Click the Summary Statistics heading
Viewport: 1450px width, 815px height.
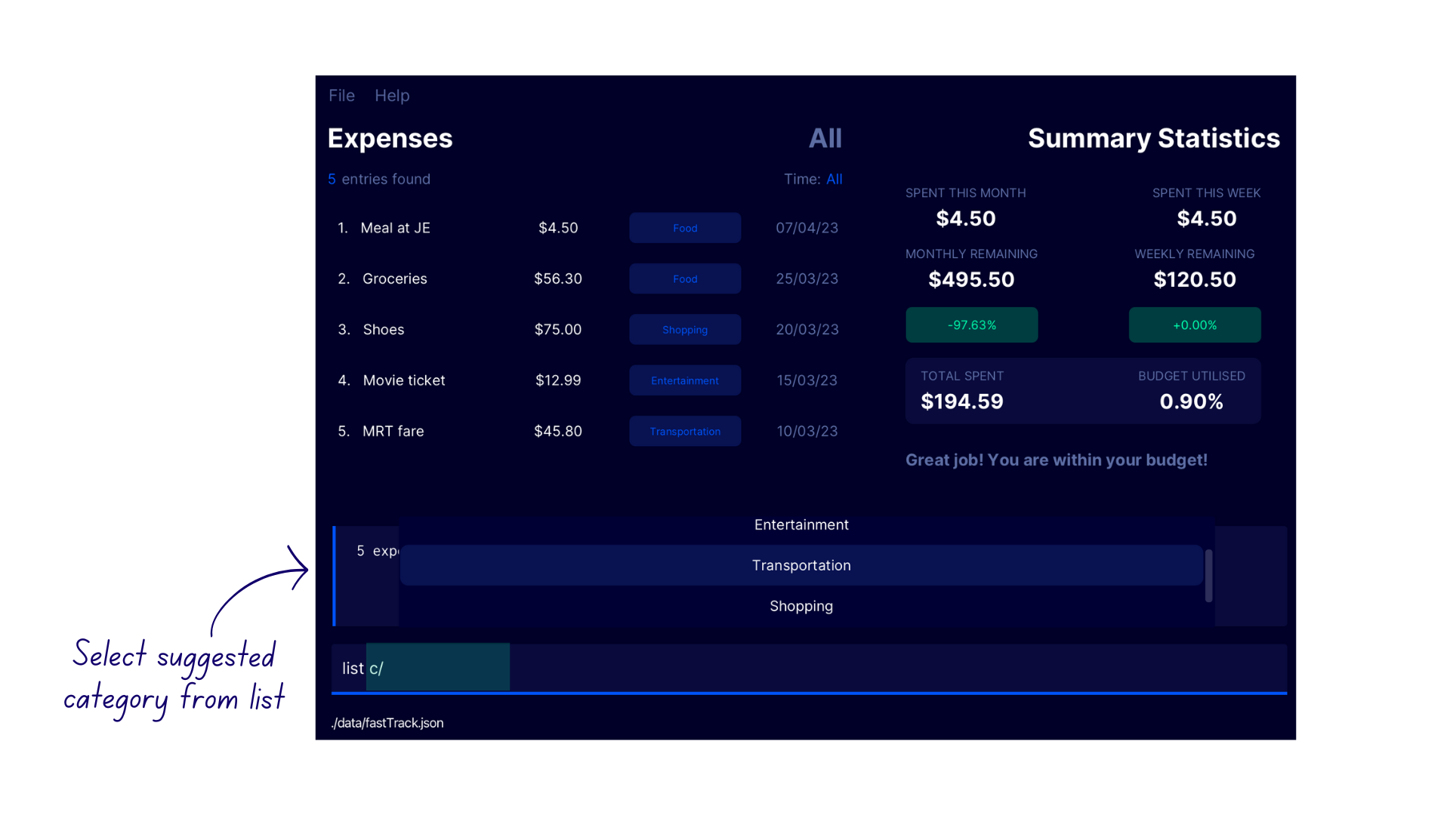(1153, 138)
